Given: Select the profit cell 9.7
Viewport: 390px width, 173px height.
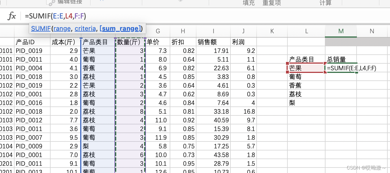Looking at the screenshot, I should 244,120.
